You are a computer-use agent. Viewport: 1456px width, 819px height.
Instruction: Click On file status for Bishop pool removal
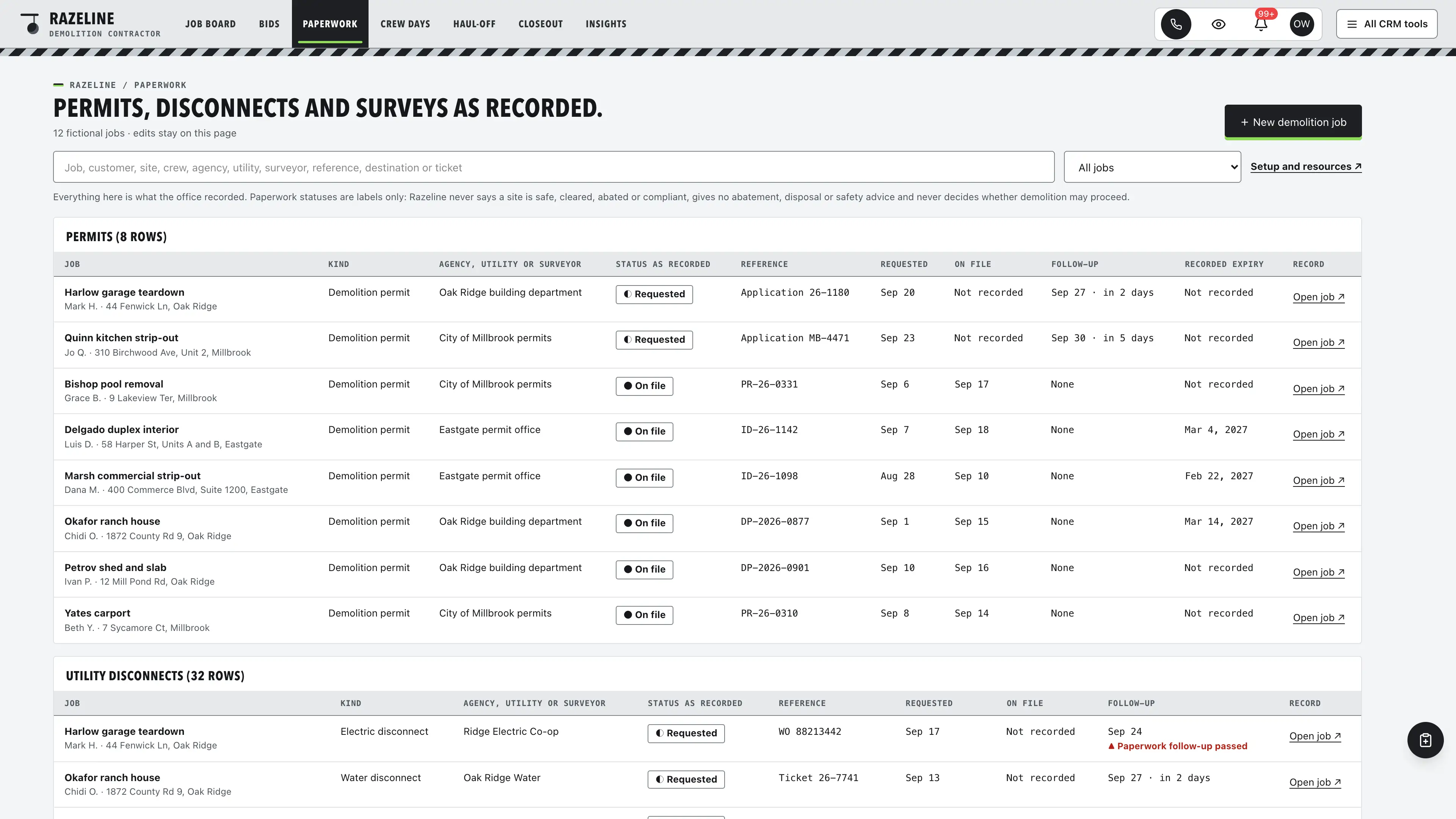(x=644, y=386)
